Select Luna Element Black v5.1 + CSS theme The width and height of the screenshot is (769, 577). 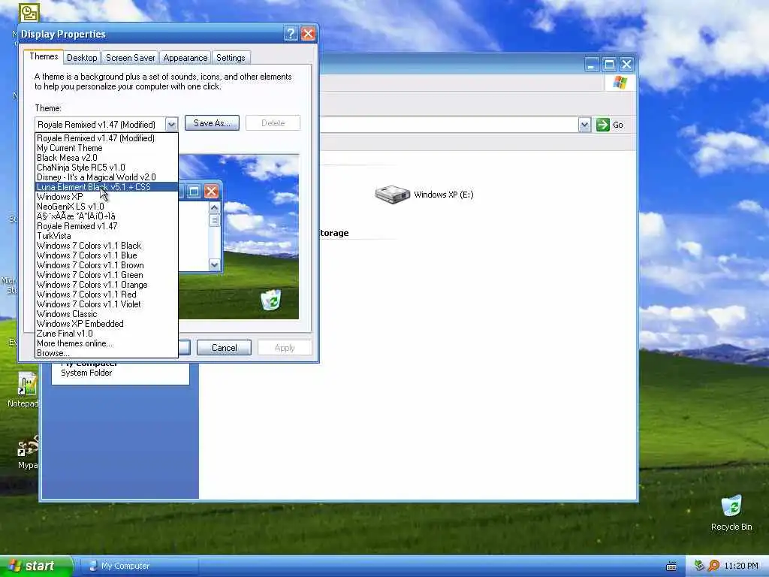107,187
